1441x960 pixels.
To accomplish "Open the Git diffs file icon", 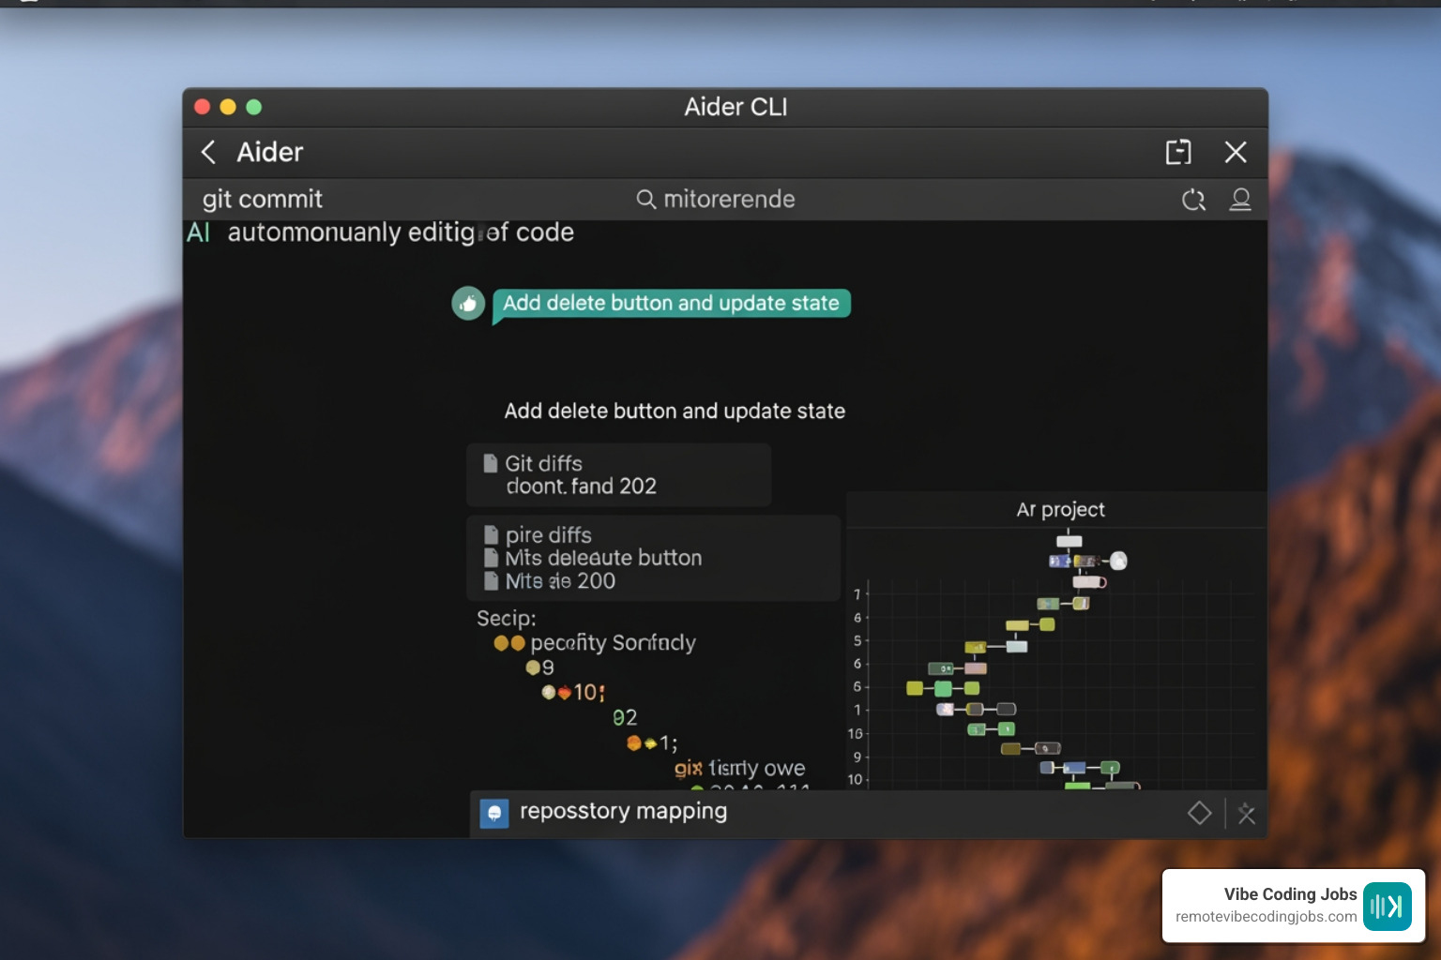I will coord(490,463).
